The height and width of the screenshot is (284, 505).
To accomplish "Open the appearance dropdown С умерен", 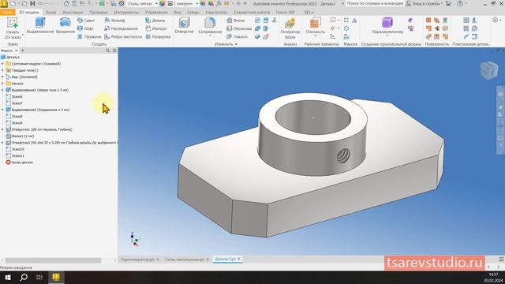I will [x=183, y=3].
